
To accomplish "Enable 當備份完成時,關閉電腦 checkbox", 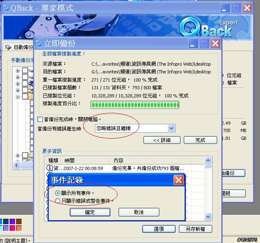I will click(x=40, y=119).
